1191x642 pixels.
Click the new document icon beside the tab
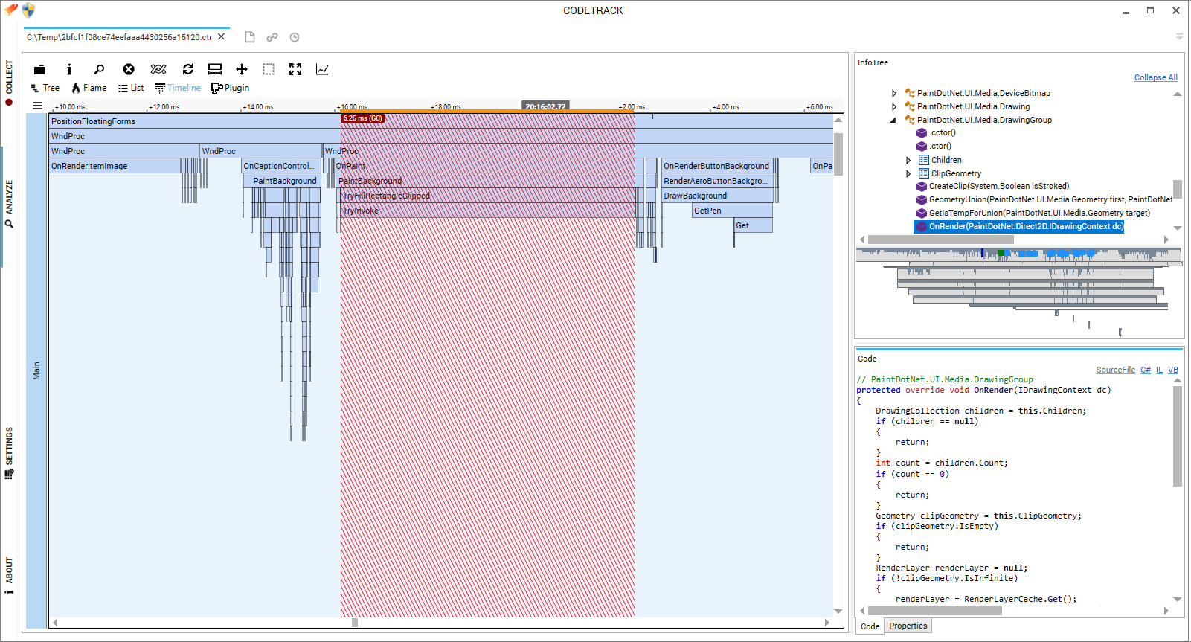pyautogui.click(x=250, y=37)
